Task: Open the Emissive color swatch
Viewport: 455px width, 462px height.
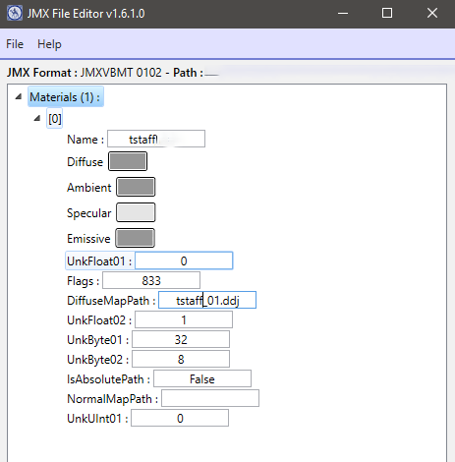Action: pyautogui.click(x=135, y=238)
